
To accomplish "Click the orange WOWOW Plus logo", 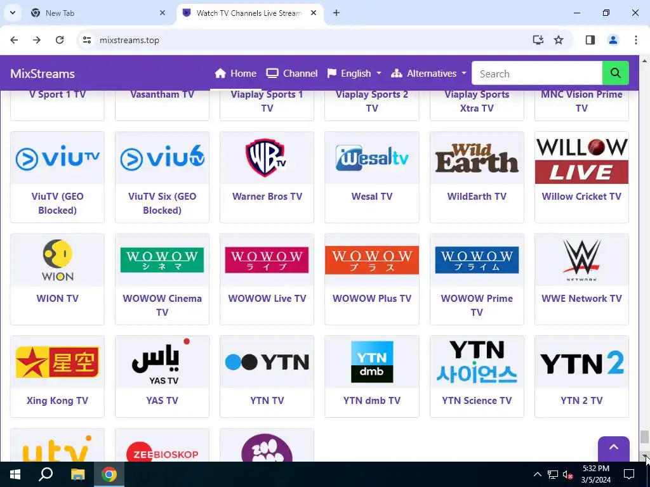I will pyautogui.click(x=372, y=260).
